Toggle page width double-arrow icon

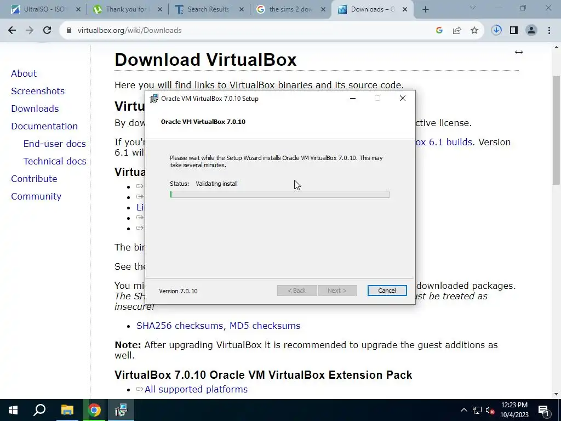pos(519,52)
